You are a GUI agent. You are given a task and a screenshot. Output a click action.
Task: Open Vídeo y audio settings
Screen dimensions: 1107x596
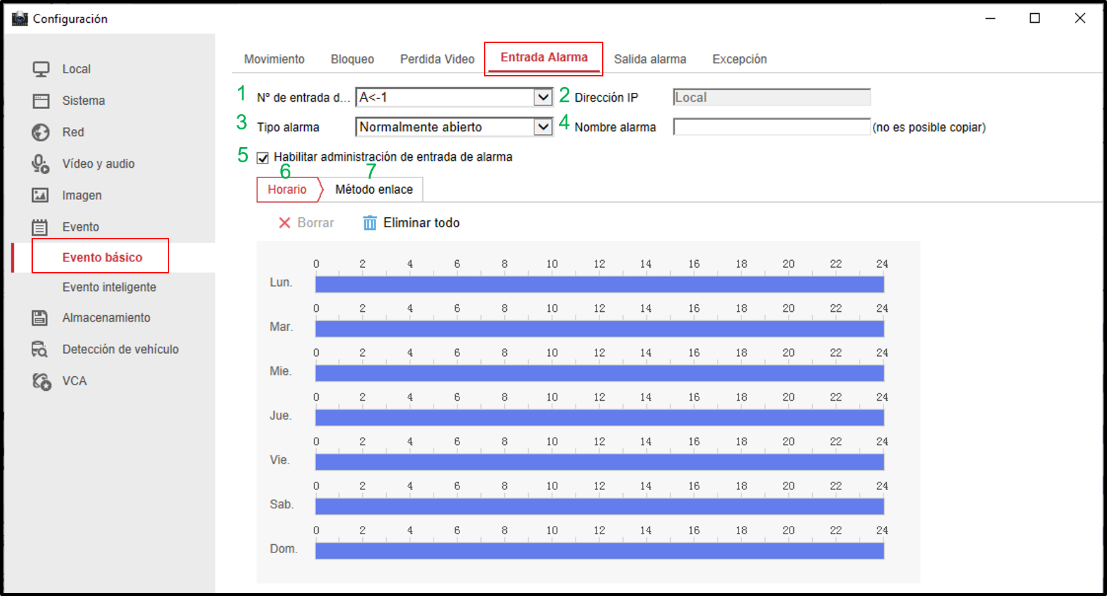click(x=42, y=163)
